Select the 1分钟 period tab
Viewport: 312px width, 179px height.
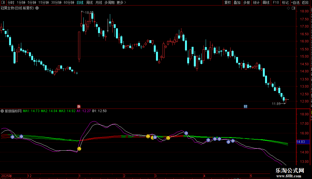[x=21, y=2]
